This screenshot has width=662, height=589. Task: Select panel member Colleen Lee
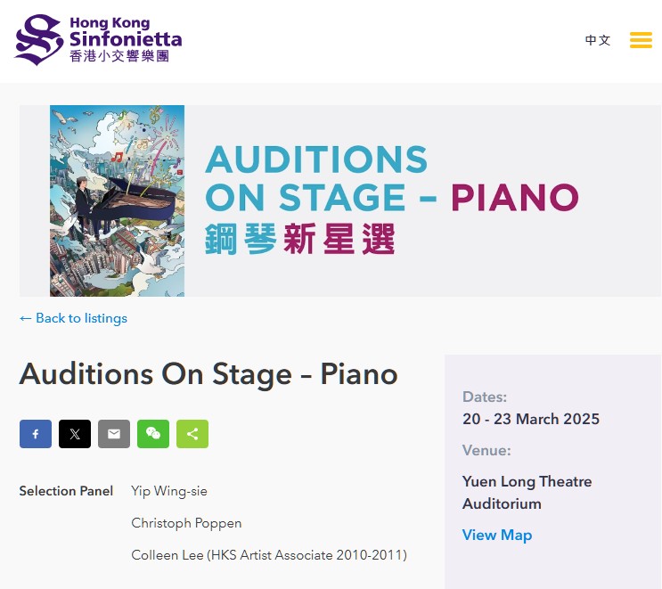268,555
